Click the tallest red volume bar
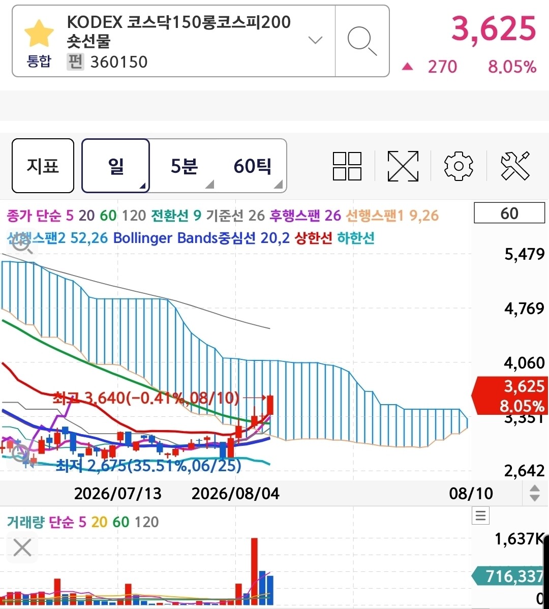Image resolution: width=549 pixels, height=609 pixels. (254, 571)
